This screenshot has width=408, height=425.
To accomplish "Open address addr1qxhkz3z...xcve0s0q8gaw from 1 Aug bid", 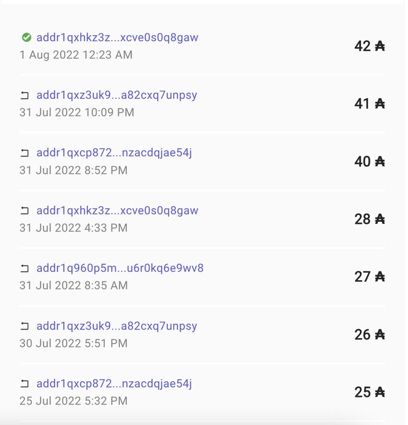I will click(117, 37).
